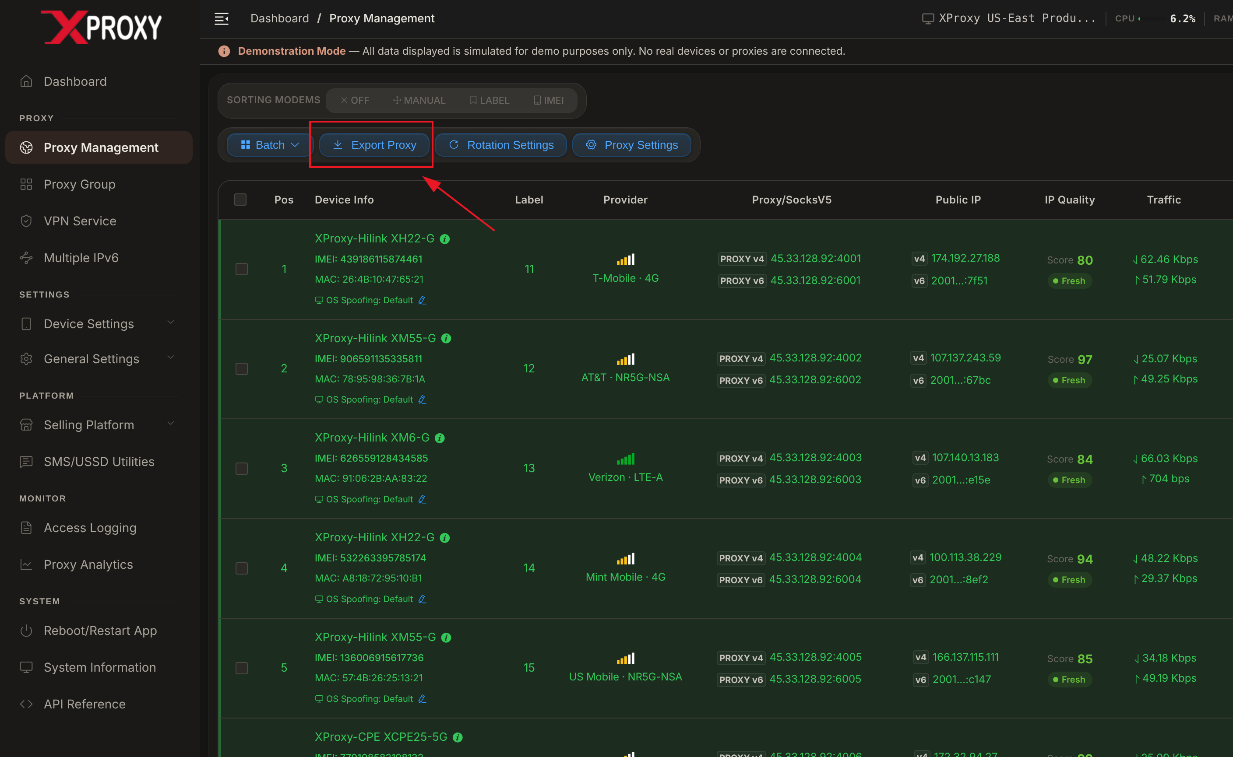This screenshot has width=1233, height=757.
Task: Click the Demonstration Mode info icon
Action: tap(224, 51)
